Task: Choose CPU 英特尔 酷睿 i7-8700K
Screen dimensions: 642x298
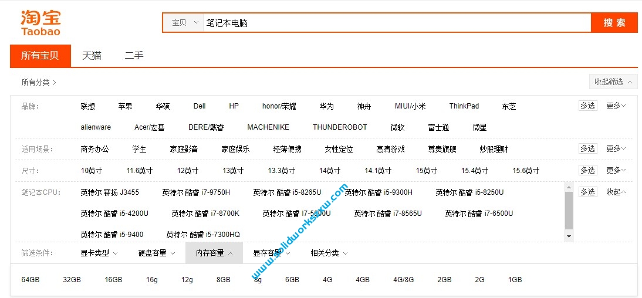Action: (x=205, y=214)
